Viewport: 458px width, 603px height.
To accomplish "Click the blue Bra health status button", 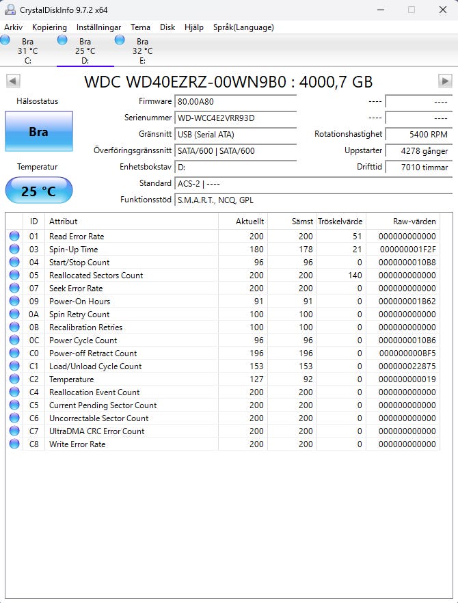I will (38, 131).
